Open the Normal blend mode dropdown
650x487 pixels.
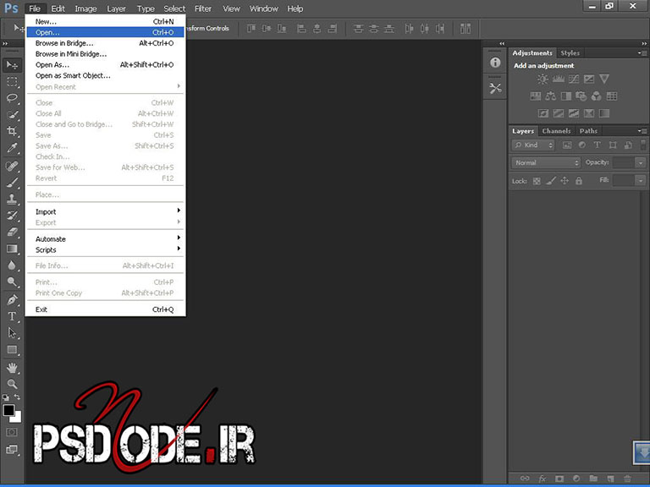(x=546, y=162)
